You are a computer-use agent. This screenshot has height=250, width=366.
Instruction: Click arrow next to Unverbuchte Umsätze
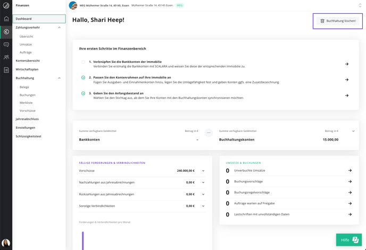pos(350,170)
